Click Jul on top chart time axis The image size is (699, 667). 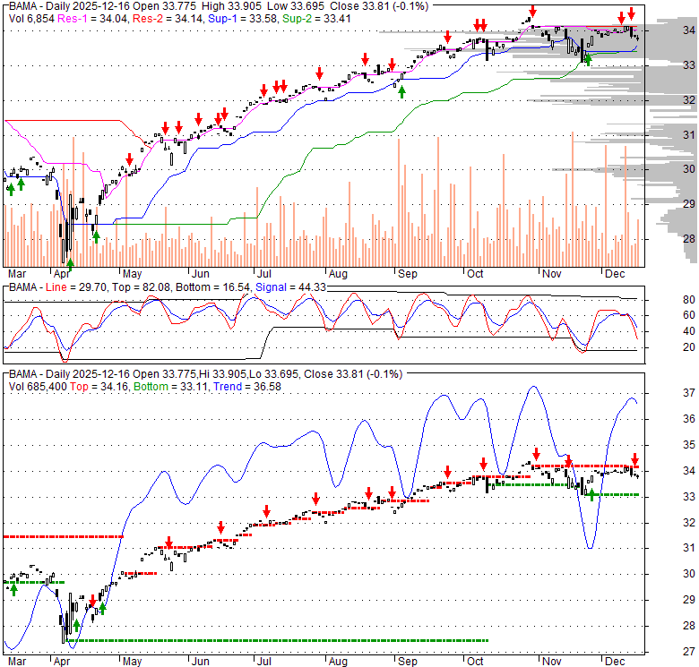pos(263,274)
